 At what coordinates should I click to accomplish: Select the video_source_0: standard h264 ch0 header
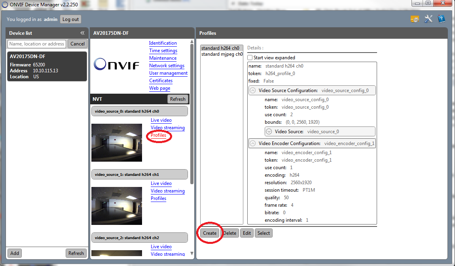tap(140, 111)
